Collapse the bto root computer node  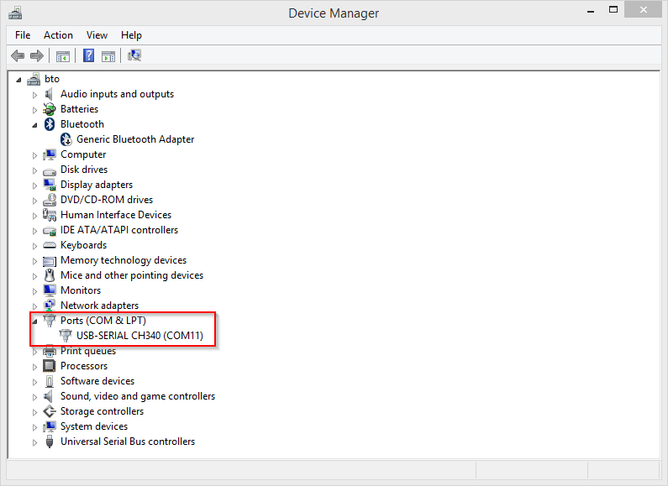click(x=18, y=80)
